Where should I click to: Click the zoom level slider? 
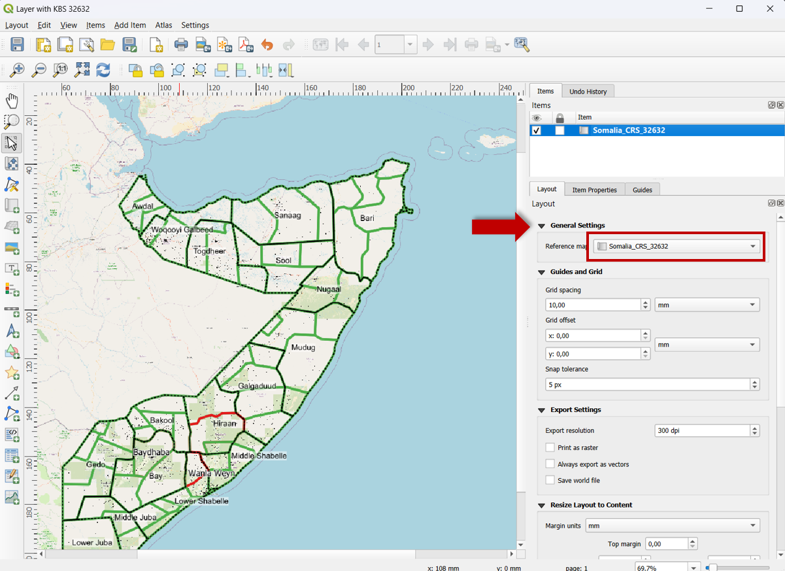[739, 567]
